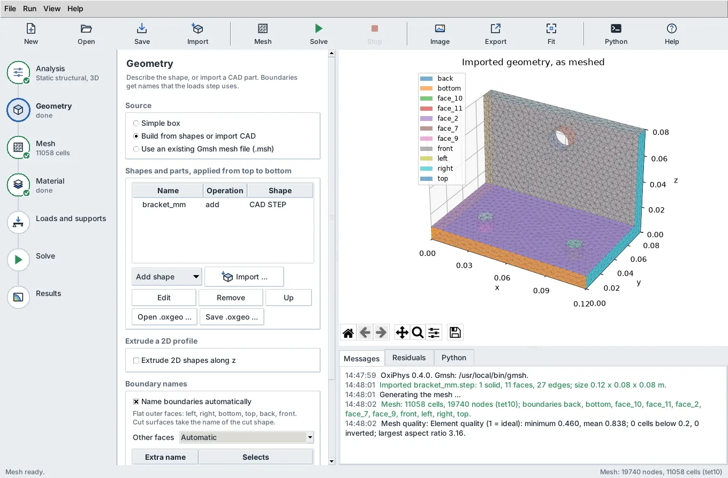Activate the pan tool in plot toolbar
Screen dimensions: 728x478
pos(402,333)
